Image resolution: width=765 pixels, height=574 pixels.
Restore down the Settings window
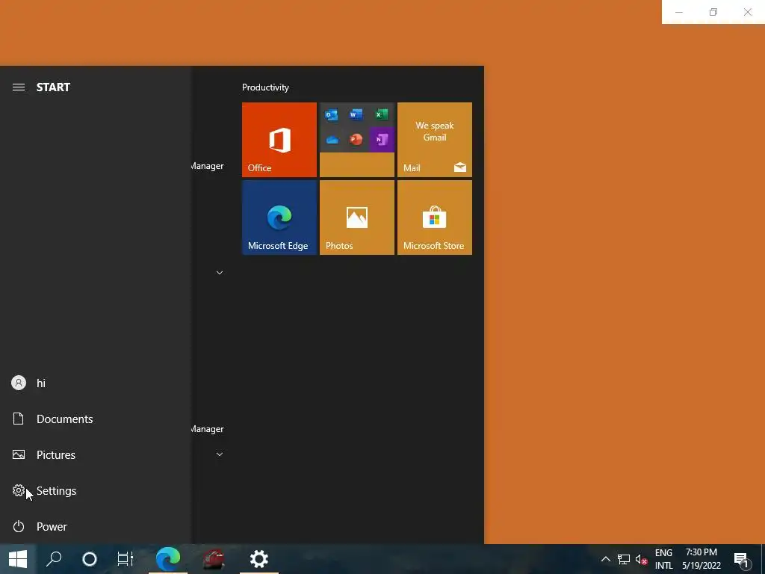713,12
